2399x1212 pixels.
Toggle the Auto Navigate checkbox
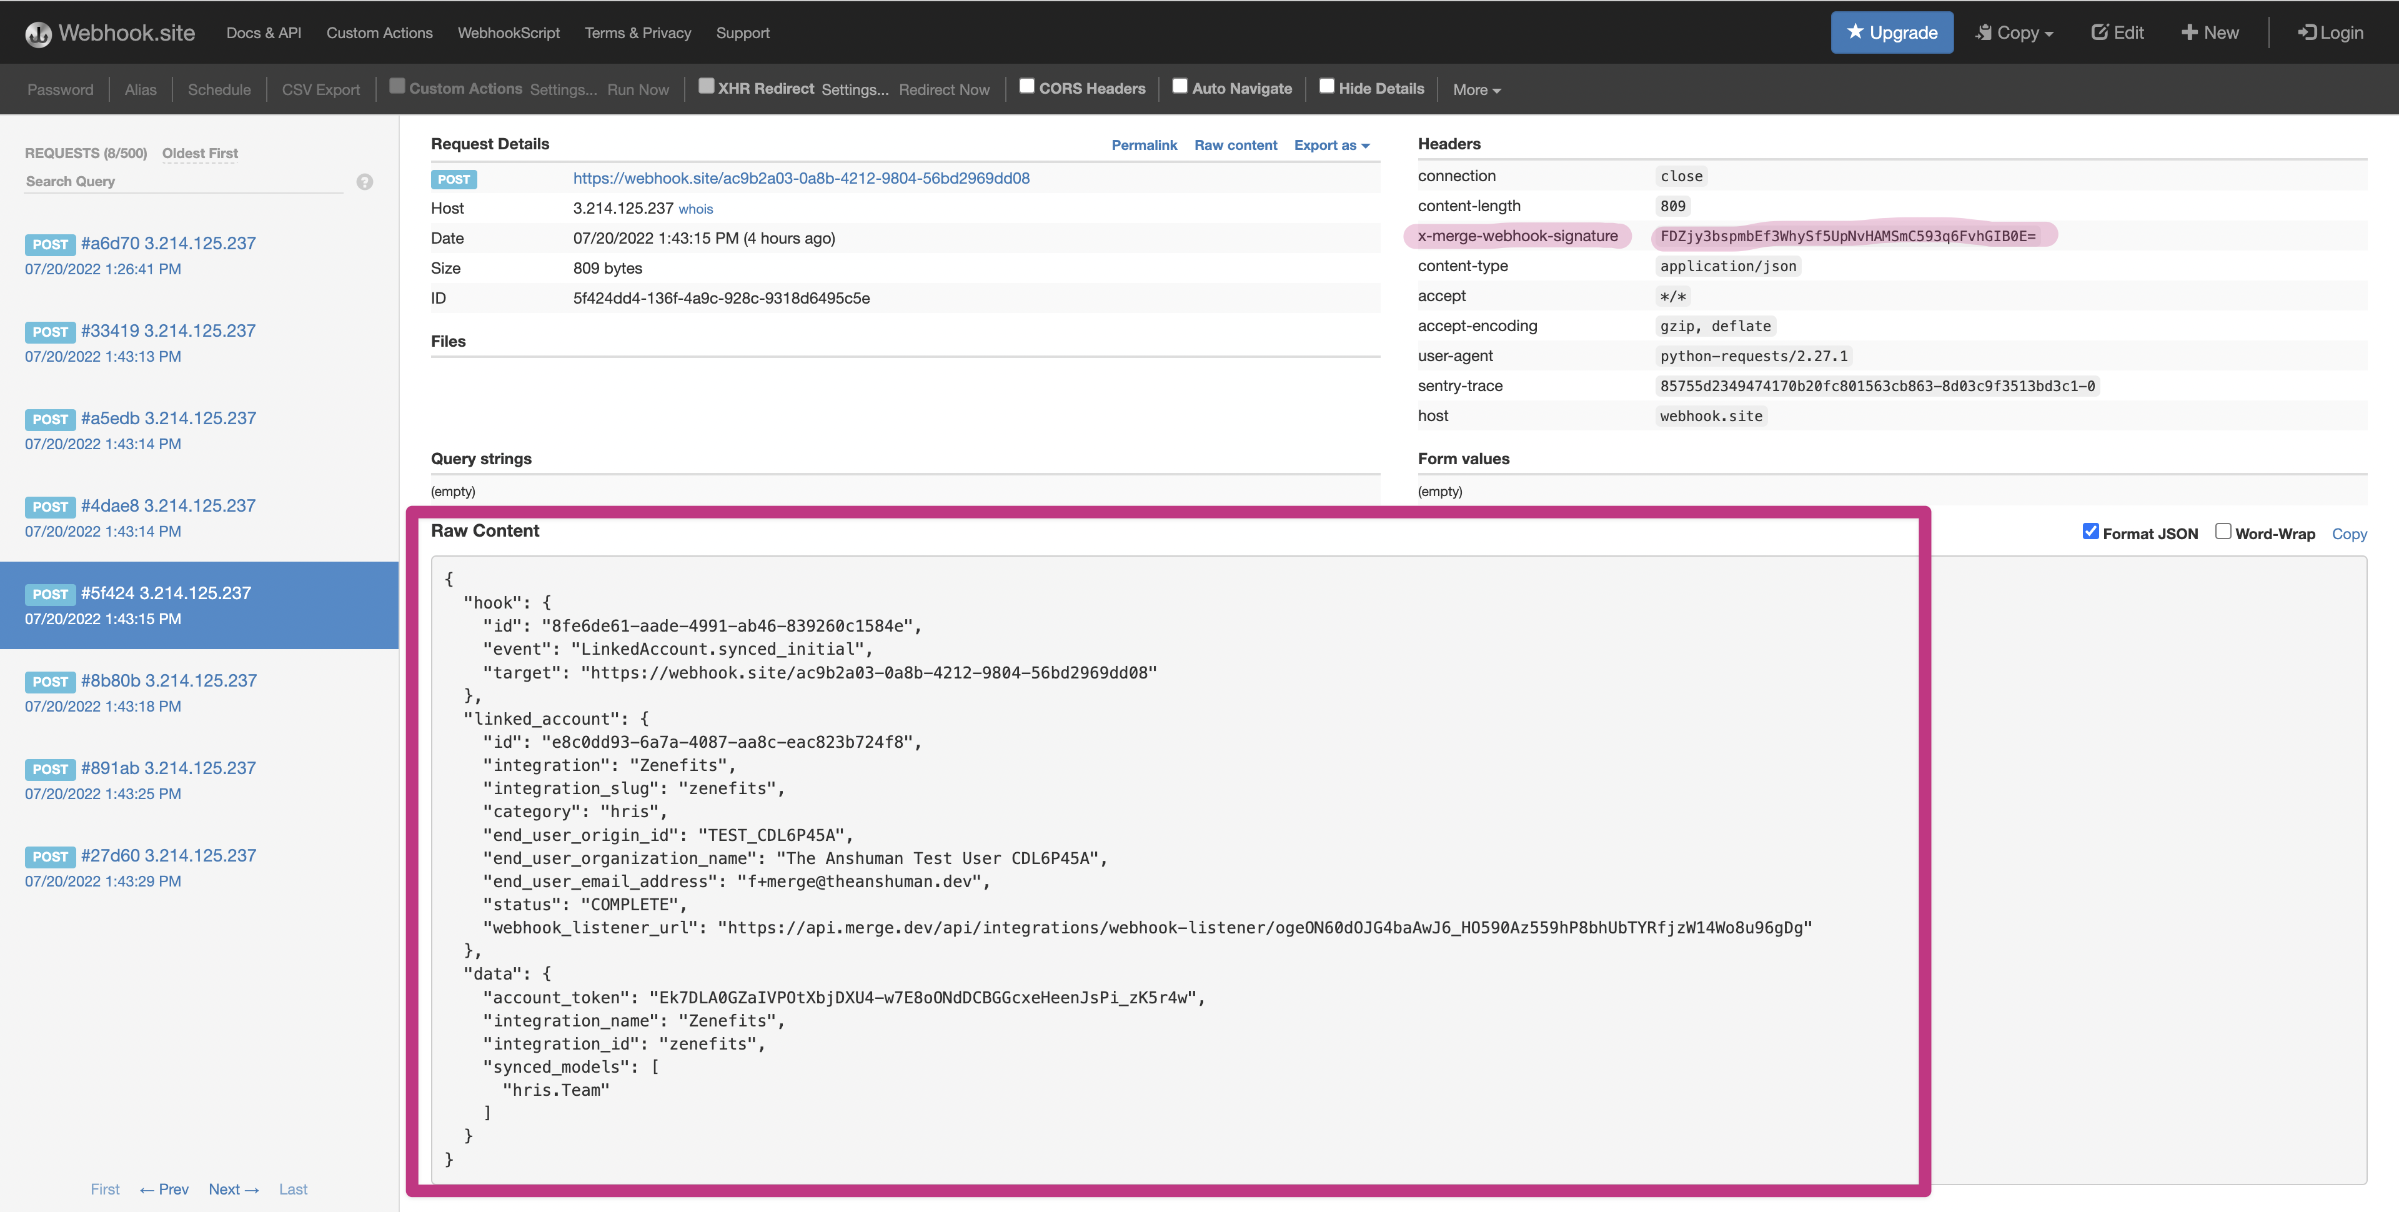tap(1179, 86)
